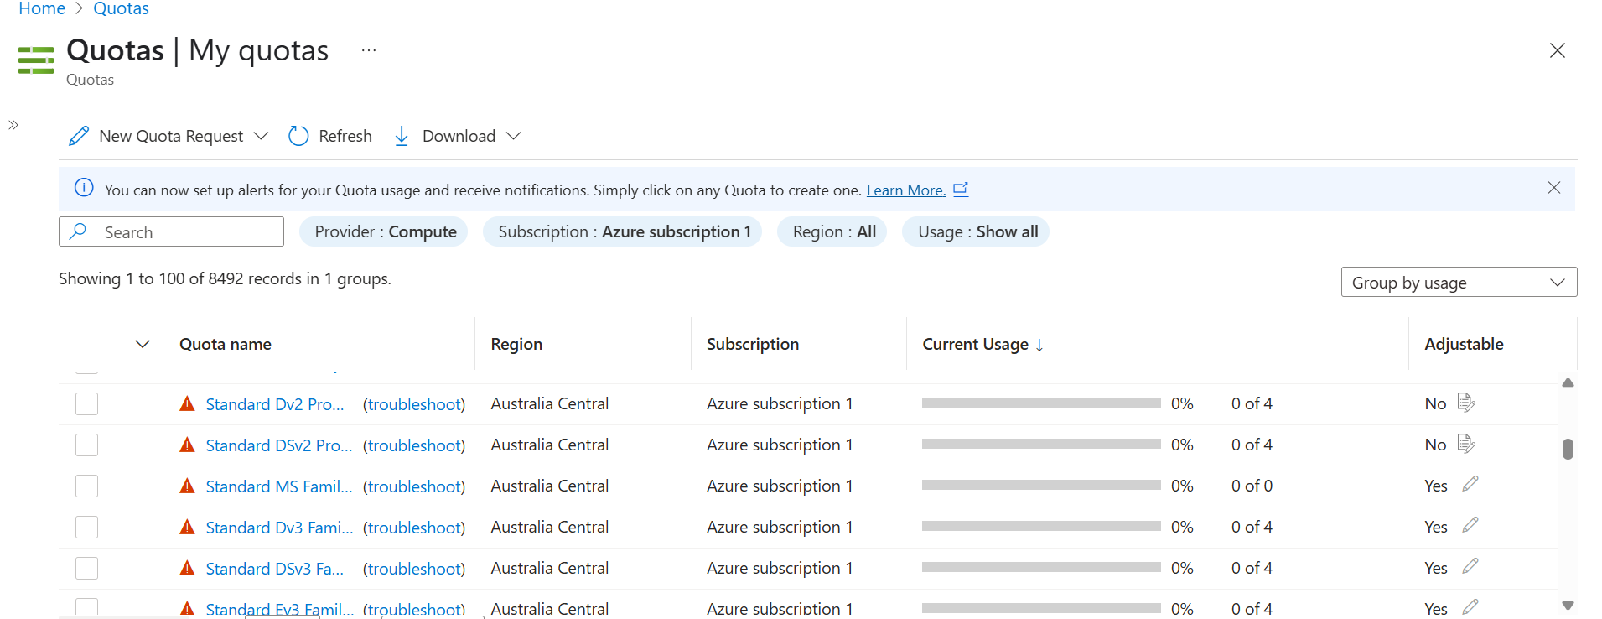Click warning icon for Standard Dv2 Pro...
Screen dimensions: 1602x619
[188, 403]
